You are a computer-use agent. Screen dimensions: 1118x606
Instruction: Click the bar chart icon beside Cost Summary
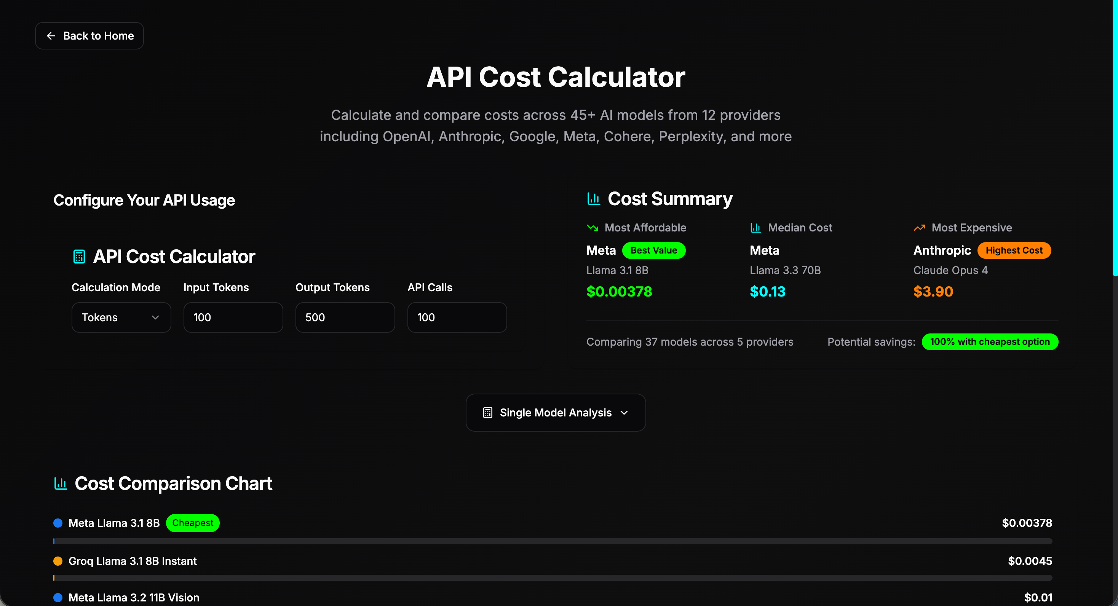pos(593,199)
